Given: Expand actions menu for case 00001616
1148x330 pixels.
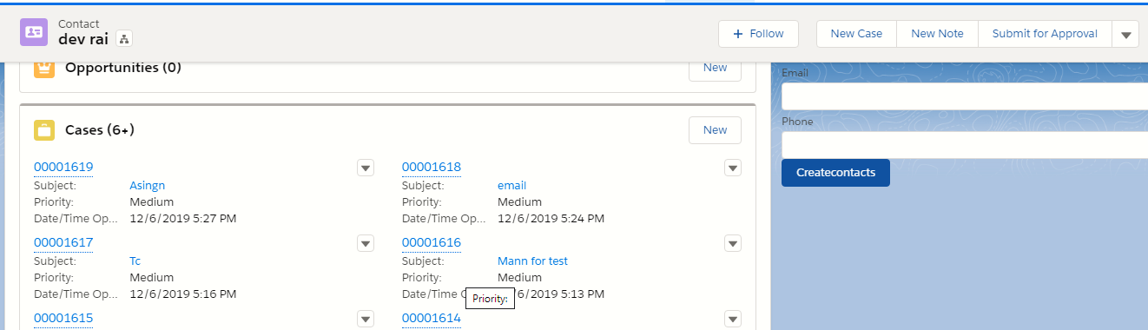Looking at the screenshot, I should point(733,243).
